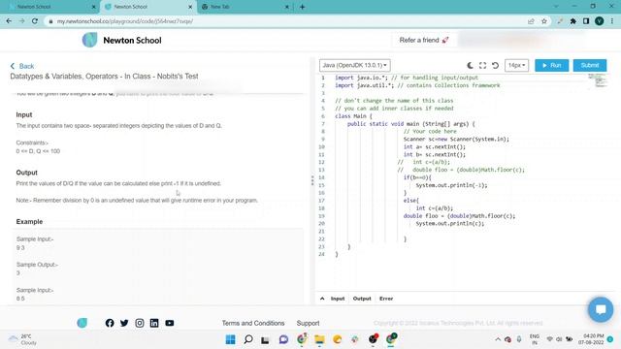
Task: Open a new browser tab with plus
Action: coord(302,7)
